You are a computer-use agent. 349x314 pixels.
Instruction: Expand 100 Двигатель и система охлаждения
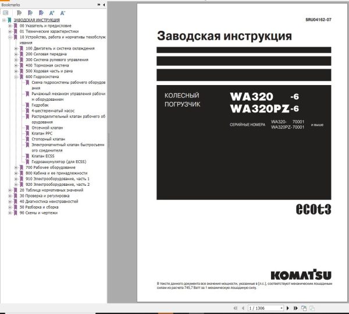pyautogui.click(x=16, y=48)
